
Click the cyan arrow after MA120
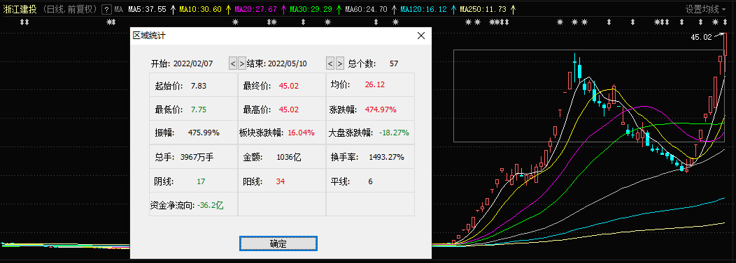454,9
